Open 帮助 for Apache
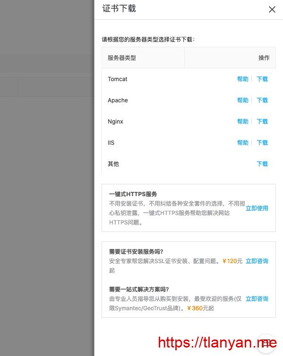The width and height of the screenshot is (283, 356). (243, 100)
